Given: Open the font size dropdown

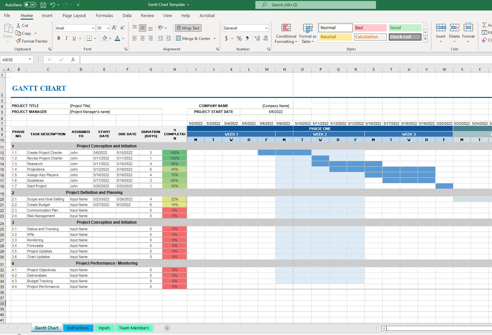Looking at the screenshot, I should point(107,28).
